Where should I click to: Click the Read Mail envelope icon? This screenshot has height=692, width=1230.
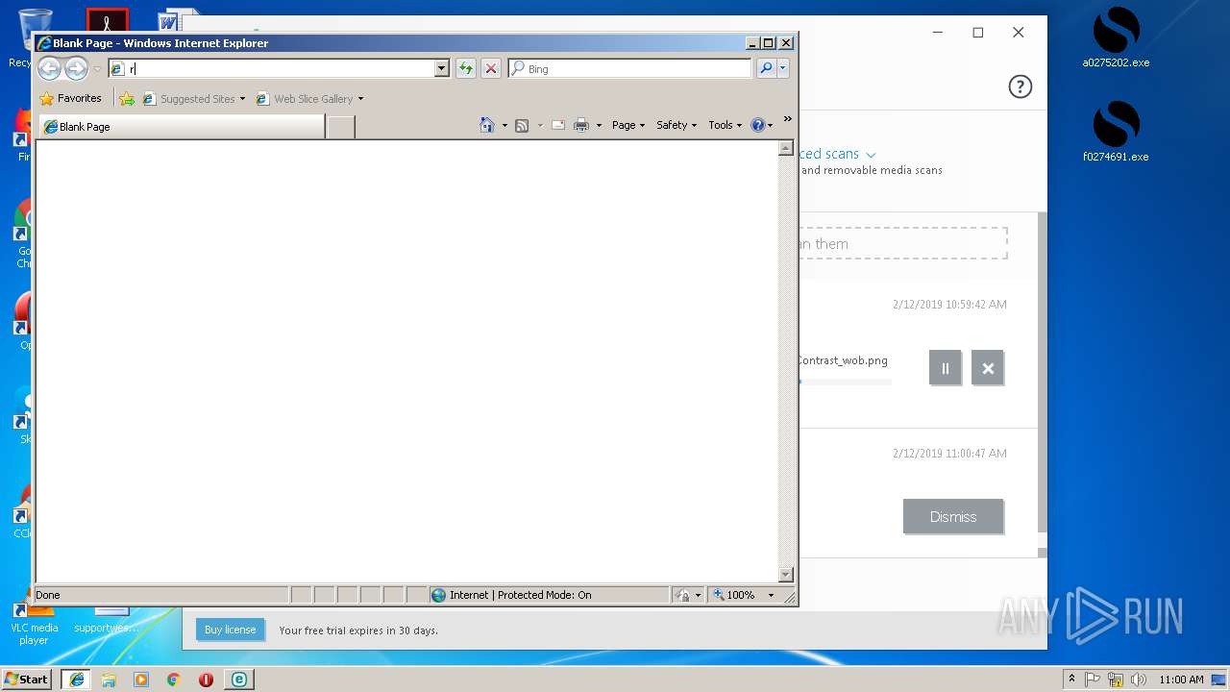pos(557,125)
